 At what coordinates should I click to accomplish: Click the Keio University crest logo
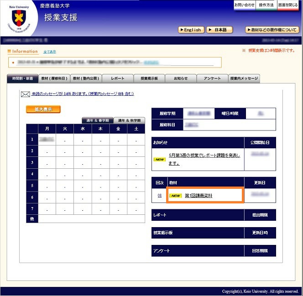19,19
